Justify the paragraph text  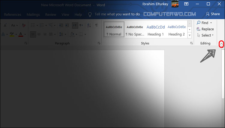51,34
